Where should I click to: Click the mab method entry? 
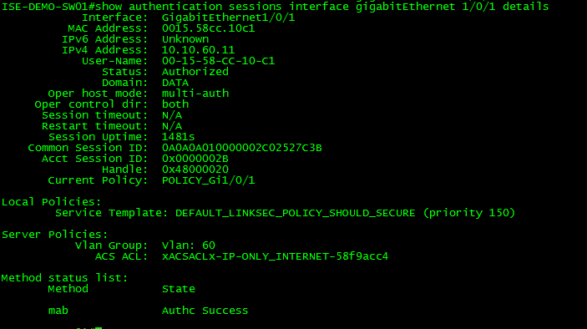coord(58,311)
